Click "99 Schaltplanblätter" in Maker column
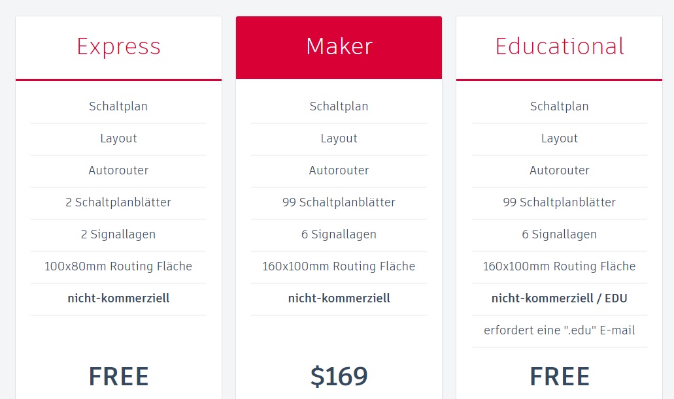The width and height of the screenshot is (674, 399). point(339,202)
